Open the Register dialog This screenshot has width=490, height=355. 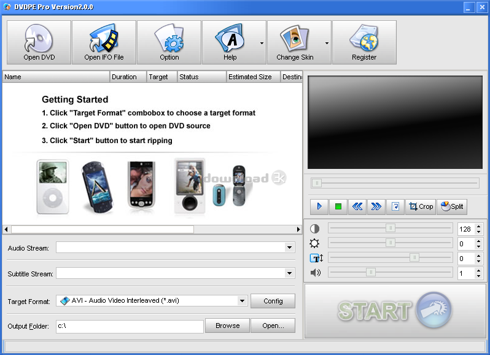tap(364, 42)
